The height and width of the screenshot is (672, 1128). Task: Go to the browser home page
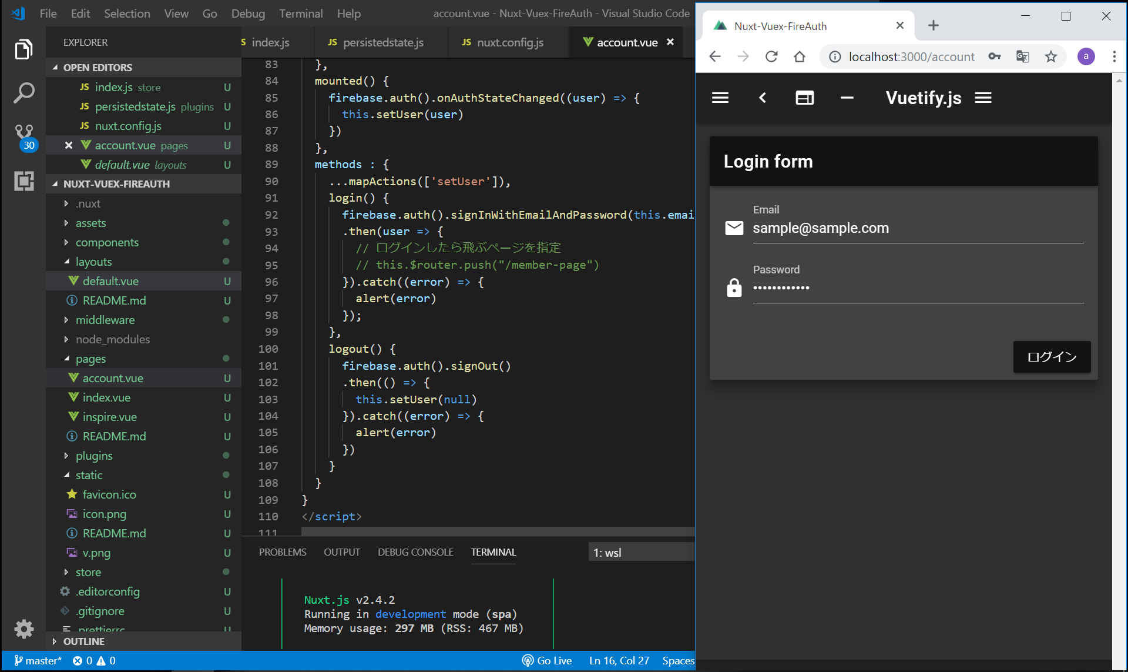[800, 56]
